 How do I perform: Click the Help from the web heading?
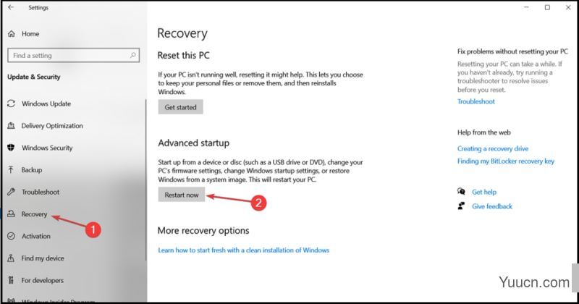point(483,132)
